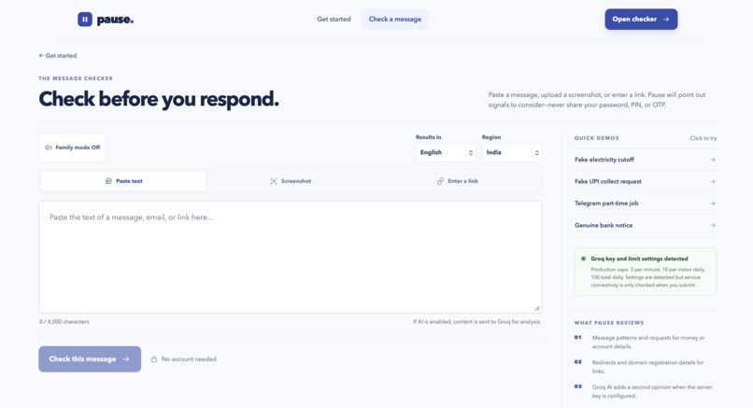Image resolution: width=753 pixels, height=408 pixels.
Task: Click the green status dot in Groq notice
Action: pos(584,259)
